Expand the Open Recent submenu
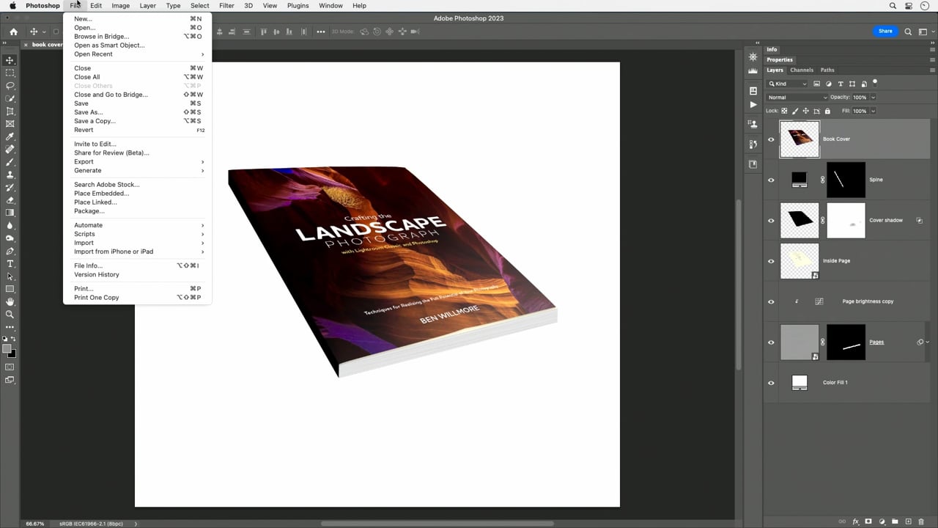Viewport: 938px width, 528px height. point(138,54)
